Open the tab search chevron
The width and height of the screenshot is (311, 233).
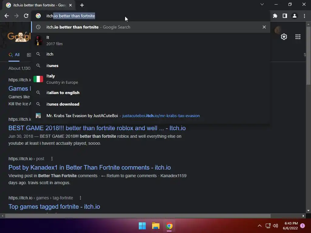click(x=262, y=4)
